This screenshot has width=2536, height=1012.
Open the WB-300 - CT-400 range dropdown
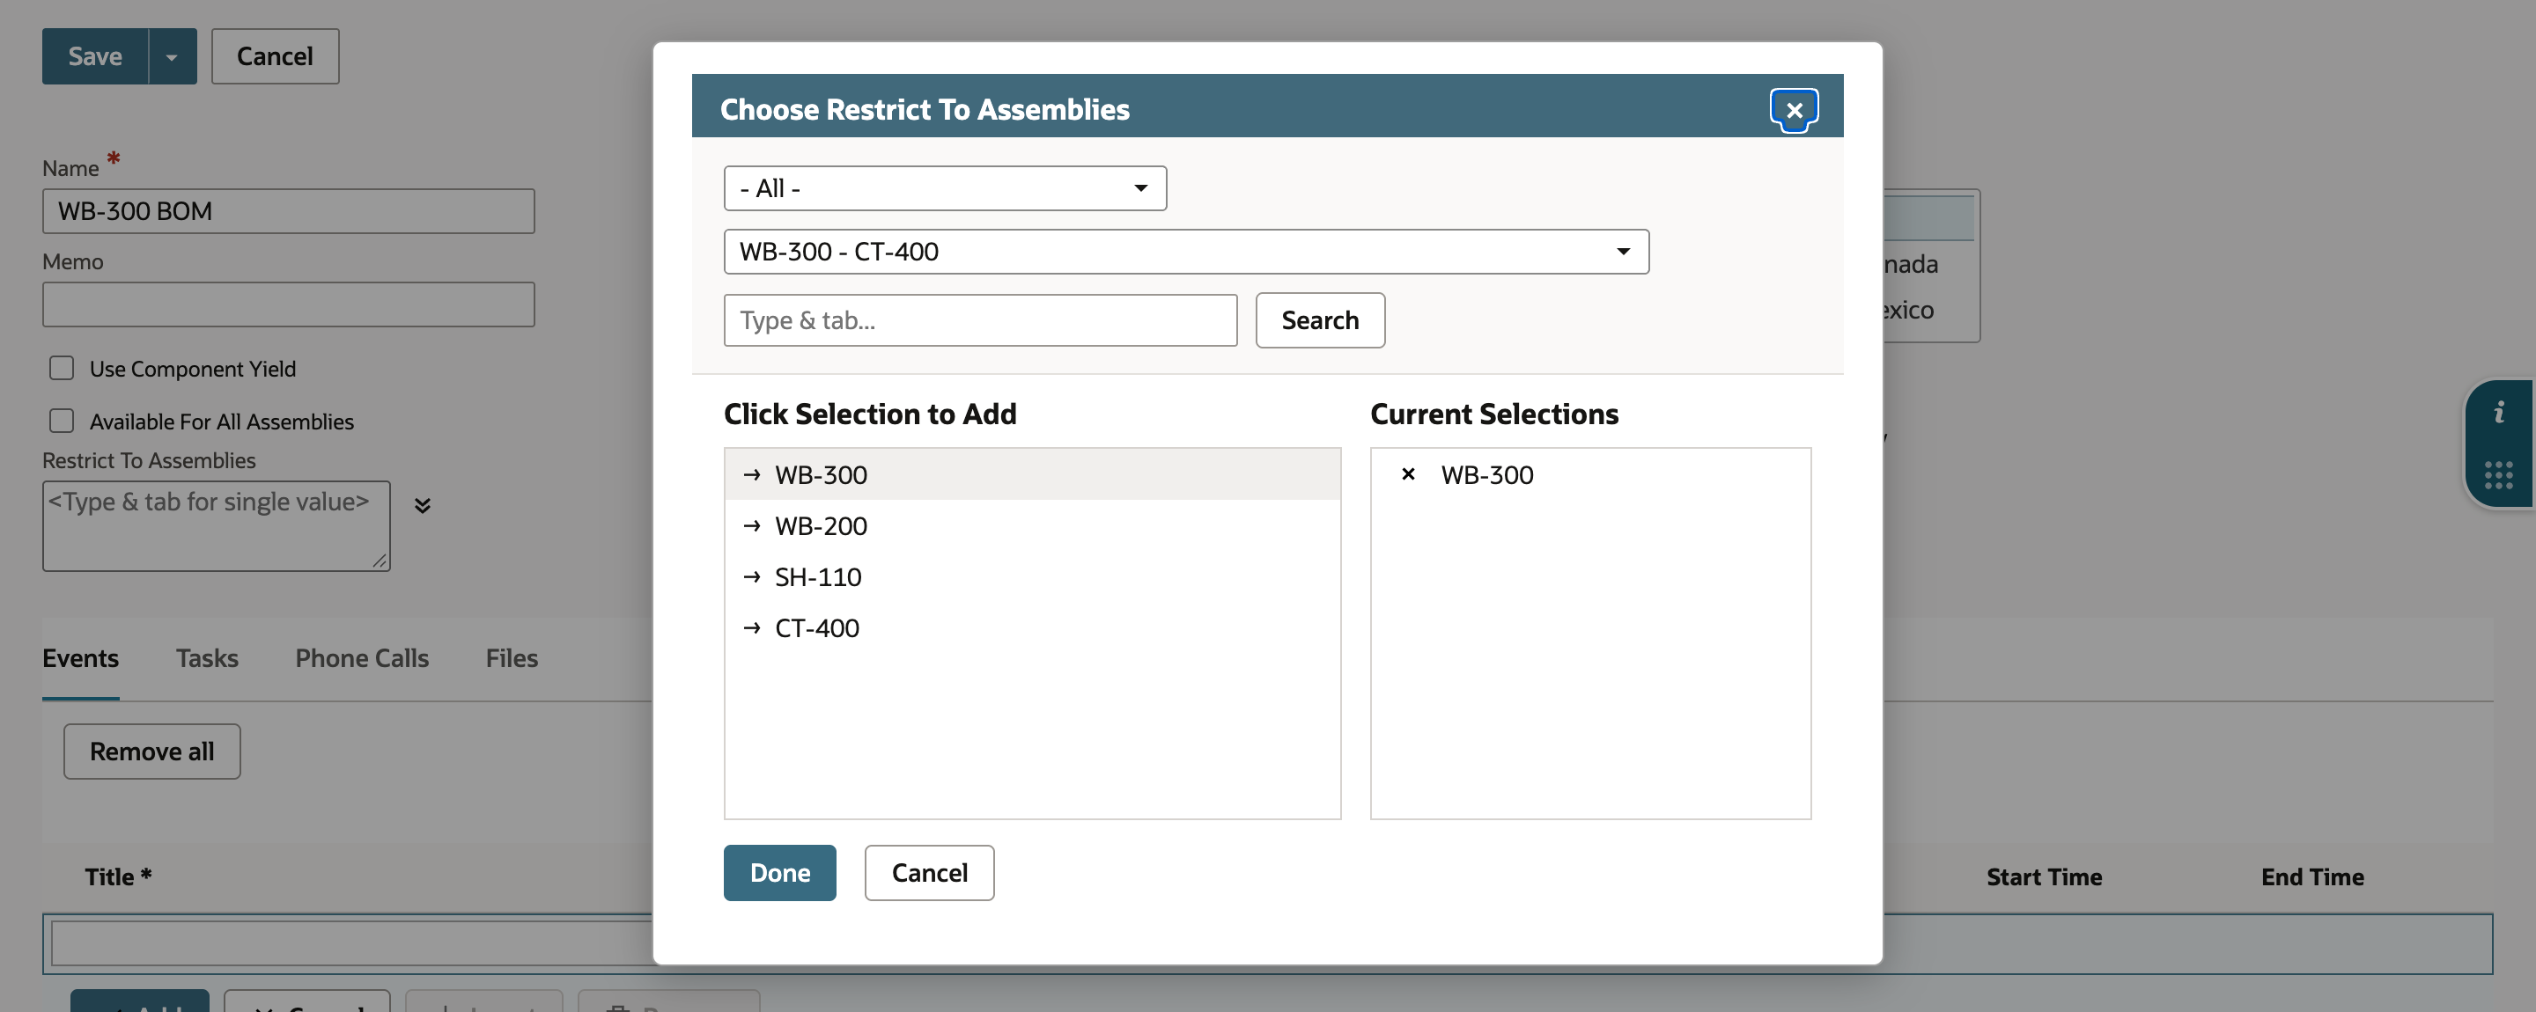[1186, 252]
